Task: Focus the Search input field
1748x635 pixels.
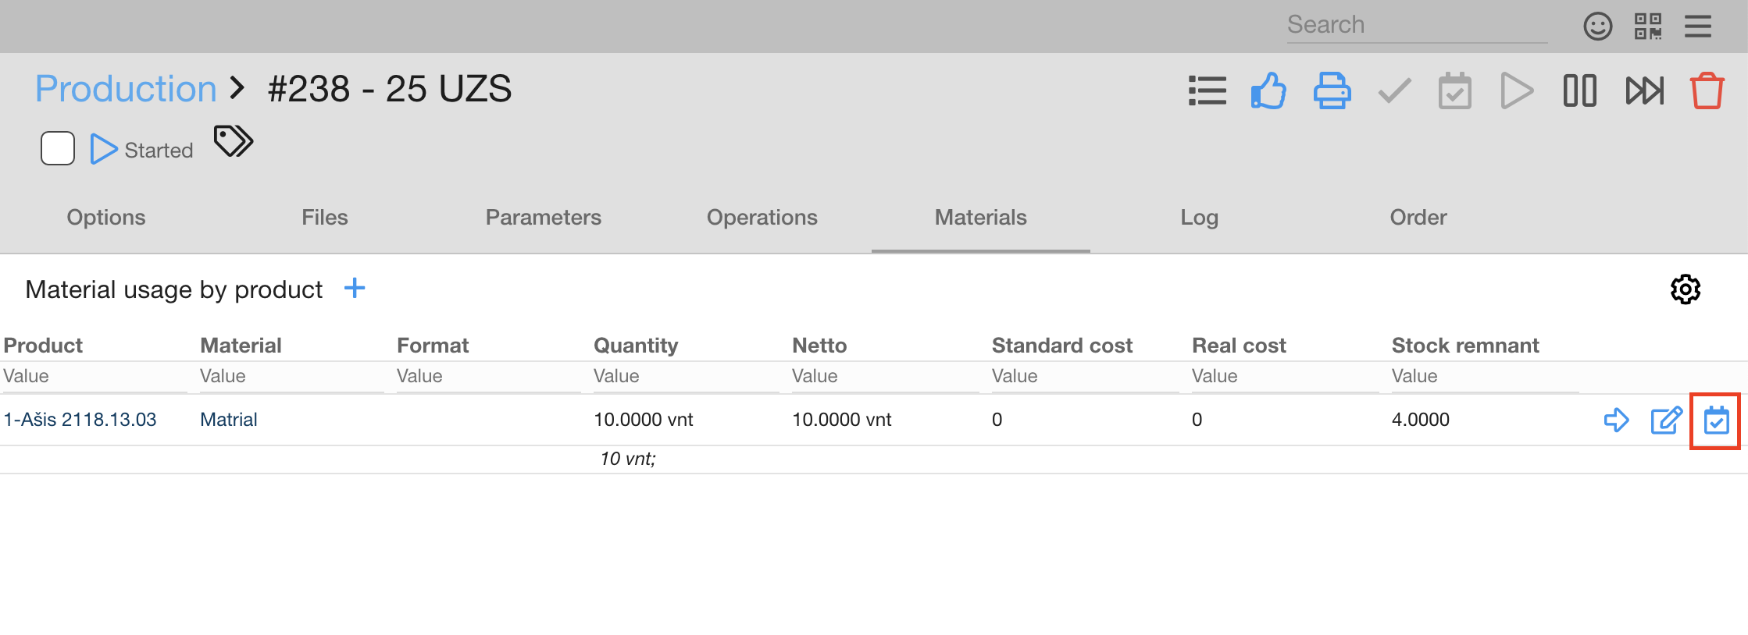Action: (x=1416, y=25)
